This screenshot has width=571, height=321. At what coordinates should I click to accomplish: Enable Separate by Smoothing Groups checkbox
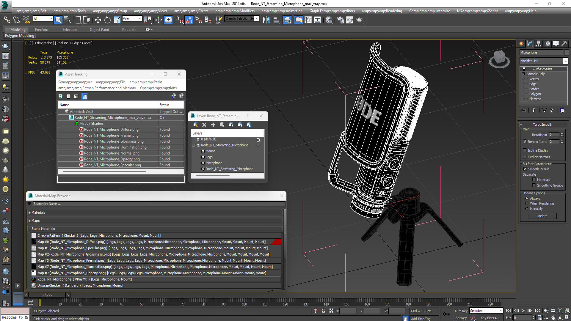click(x=534, y=185)
